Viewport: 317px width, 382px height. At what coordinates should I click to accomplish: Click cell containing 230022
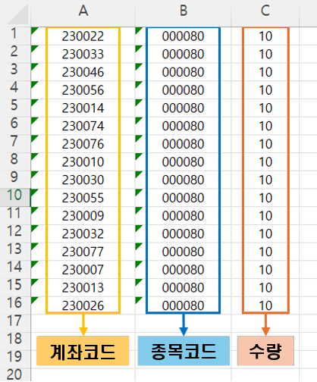[83, 36]
